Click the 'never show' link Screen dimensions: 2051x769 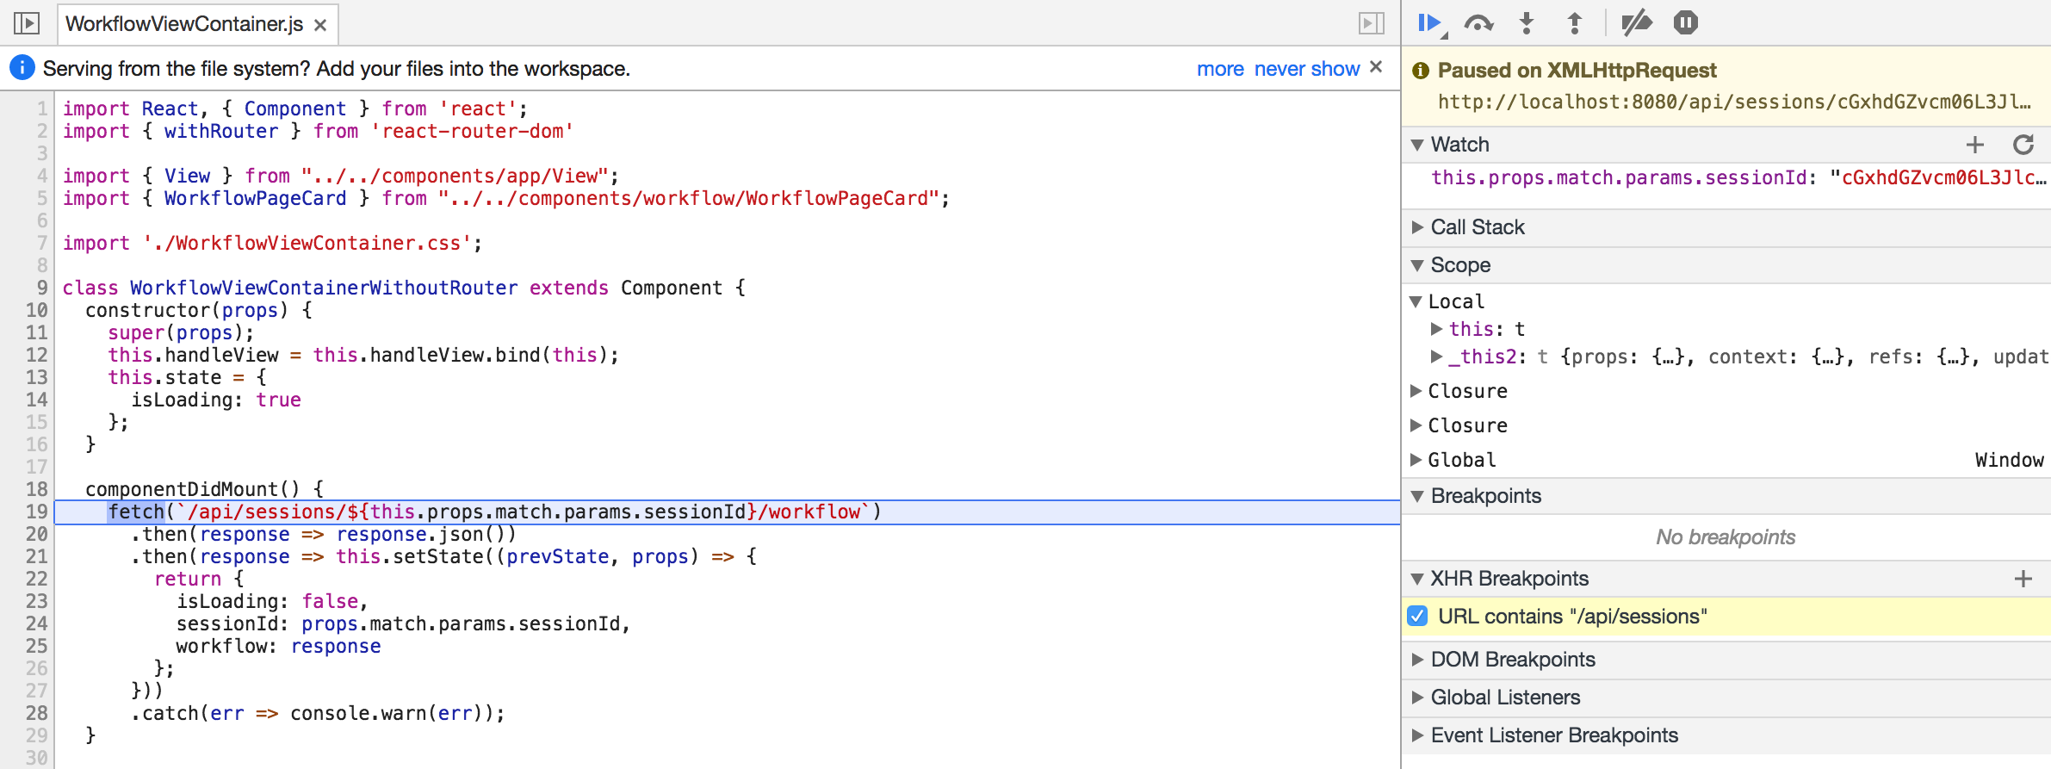click(1306, 69)
